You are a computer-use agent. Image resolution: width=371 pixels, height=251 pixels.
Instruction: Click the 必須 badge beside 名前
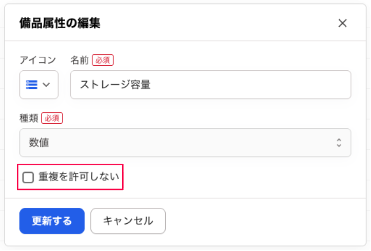point(103,60)
